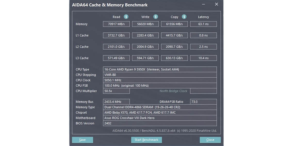This screenshot has height=146, width=293.
Task: Click the Close button at the bottom
Action: tap(210, 140)
